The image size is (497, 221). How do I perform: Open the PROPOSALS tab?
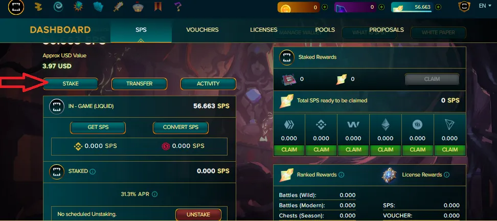point(387,30)
